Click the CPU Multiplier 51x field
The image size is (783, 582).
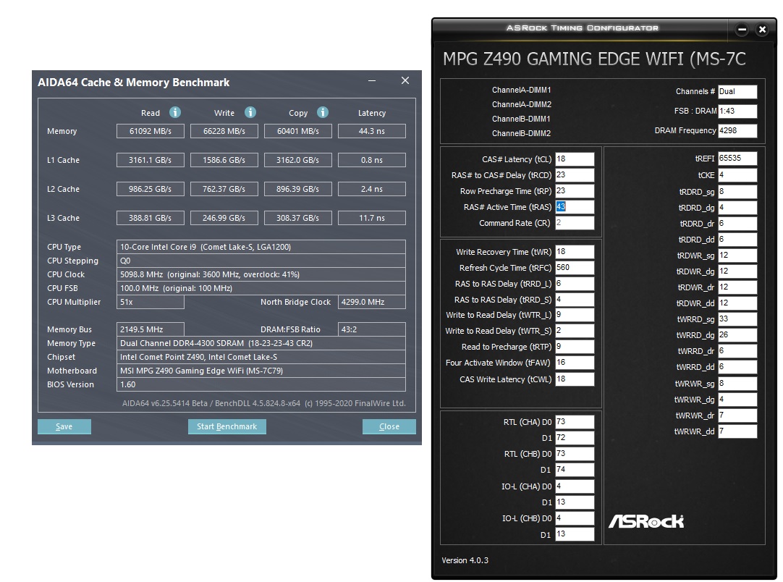click(x=151, y=302)
